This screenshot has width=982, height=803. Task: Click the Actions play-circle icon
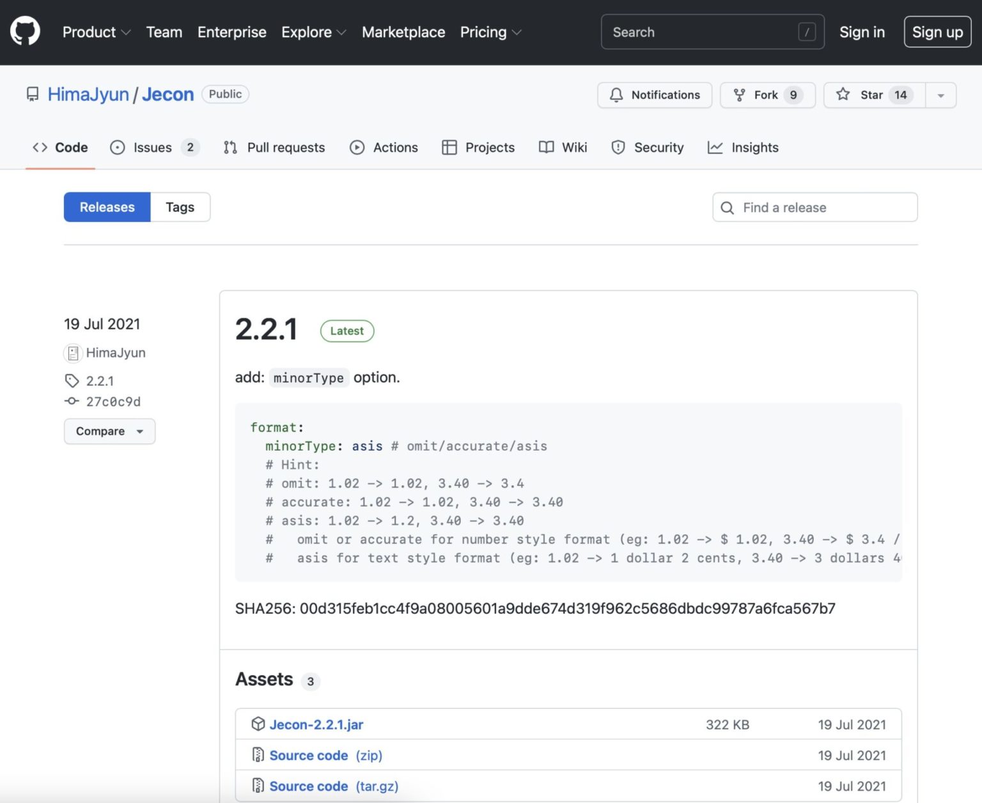pos(357,147)
